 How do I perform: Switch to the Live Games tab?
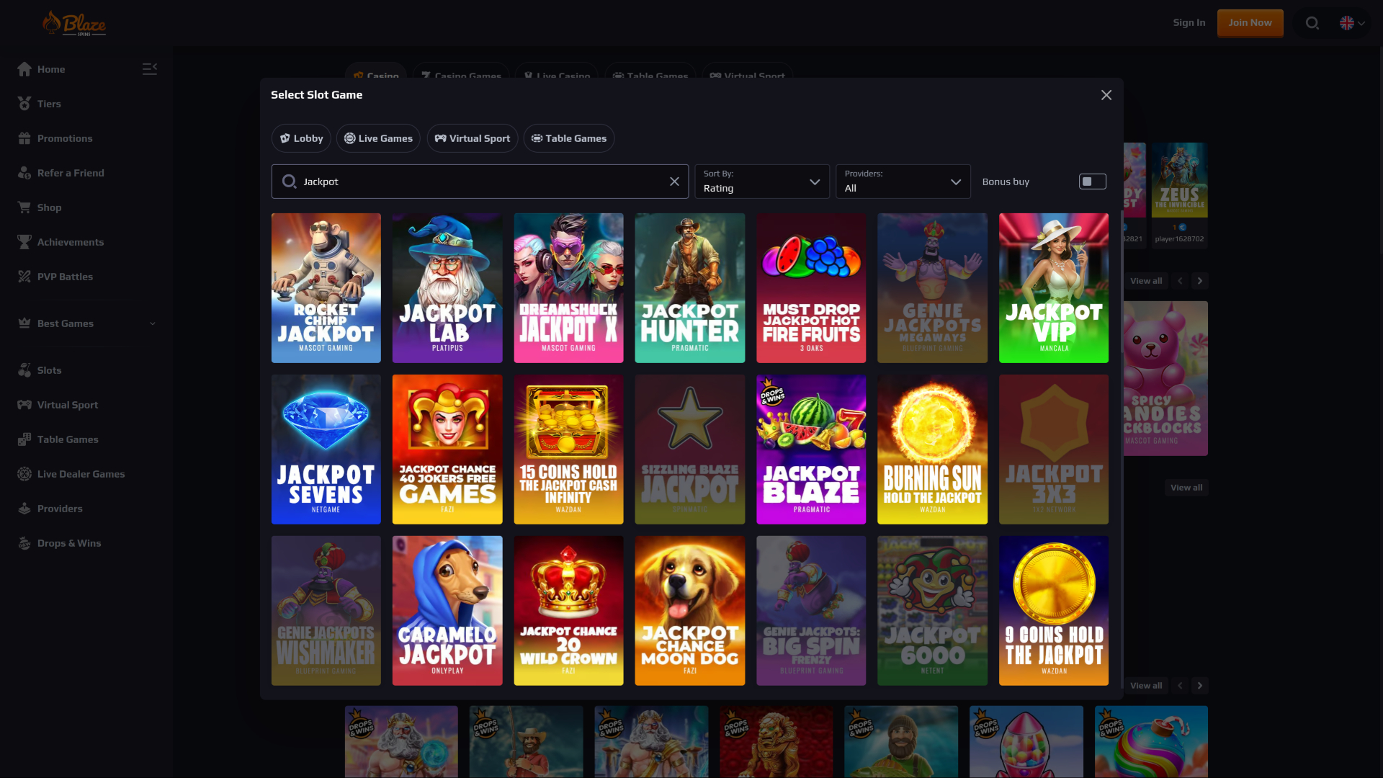(377, 138)
